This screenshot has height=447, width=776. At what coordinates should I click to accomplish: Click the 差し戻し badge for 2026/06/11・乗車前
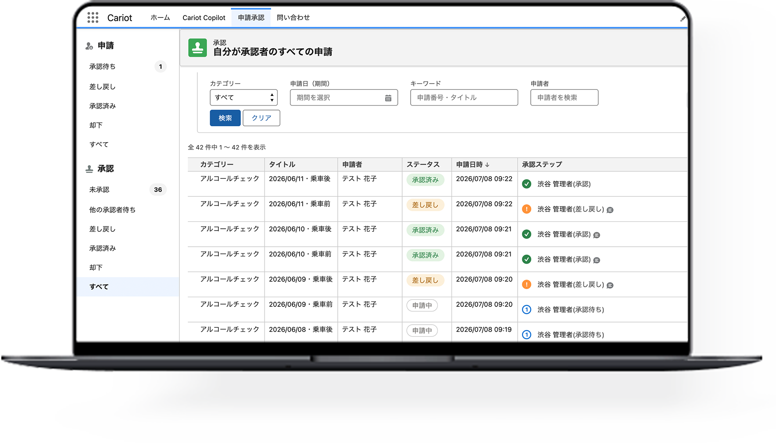pyautogui.click(x=425, y=205)
